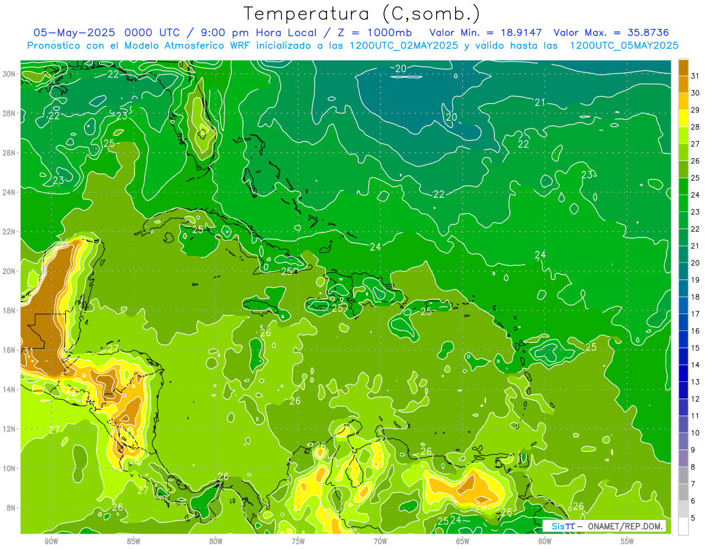This screenshot has height=549, width=711.
Task: Click the white legend band below 5
Action: (x=683, y=526)
